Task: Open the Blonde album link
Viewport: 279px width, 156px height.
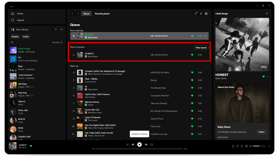Action: click(x=153, y=80)
